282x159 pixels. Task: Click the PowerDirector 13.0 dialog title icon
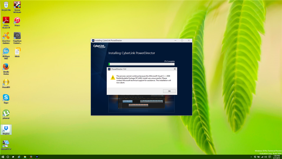[109, 69]
